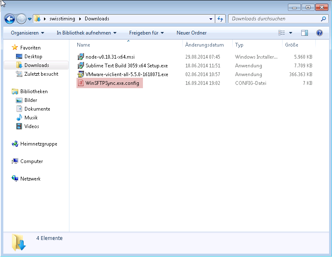Toggle the preview pane icon
The height and width of the screenshot is (257, 332).
(x=305, y=33)
